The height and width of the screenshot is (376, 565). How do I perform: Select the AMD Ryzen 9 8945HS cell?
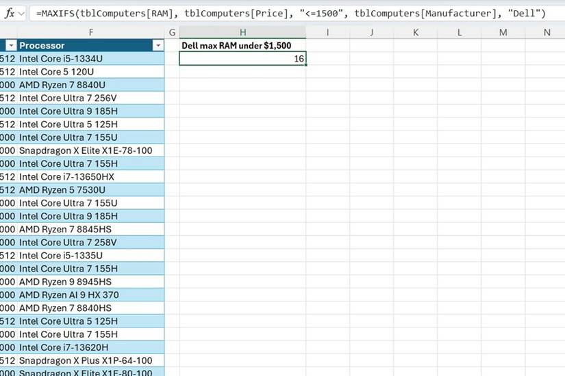click(x=90, y=282)
